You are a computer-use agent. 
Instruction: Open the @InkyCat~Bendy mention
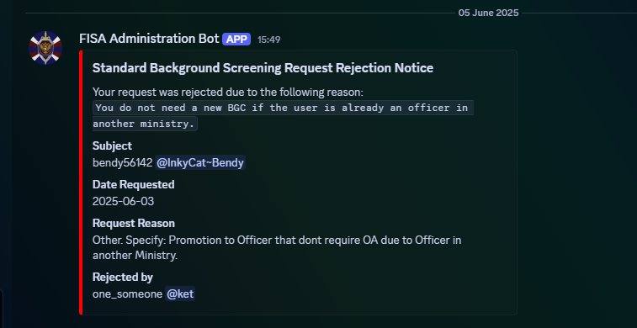(x=200, y=163)
